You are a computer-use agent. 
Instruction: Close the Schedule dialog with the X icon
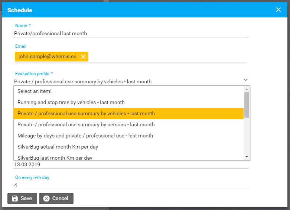click(278, 10)
